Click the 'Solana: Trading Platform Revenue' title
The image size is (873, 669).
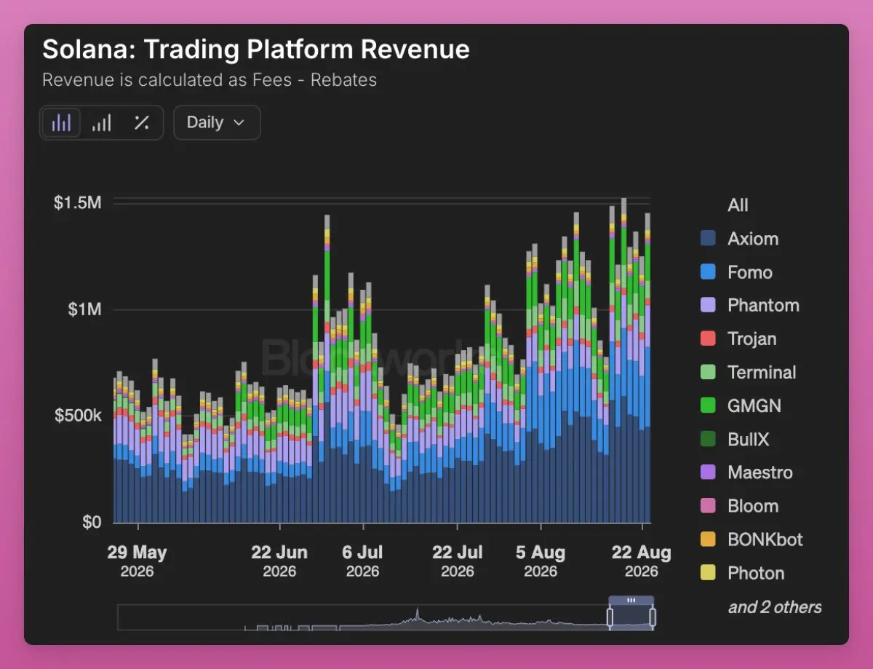[256, 50]
